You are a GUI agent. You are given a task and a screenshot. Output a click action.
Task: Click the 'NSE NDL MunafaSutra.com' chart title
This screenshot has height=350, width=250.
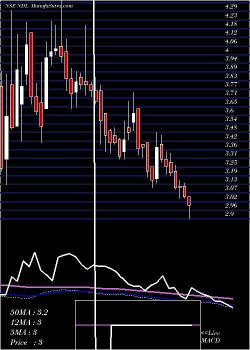(38, 6)
